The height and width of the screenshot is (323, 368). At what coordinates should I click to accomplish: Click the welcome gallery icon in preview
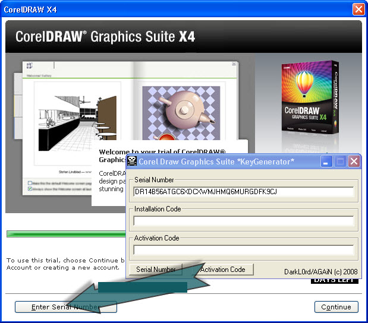click(x=30, y=66)
